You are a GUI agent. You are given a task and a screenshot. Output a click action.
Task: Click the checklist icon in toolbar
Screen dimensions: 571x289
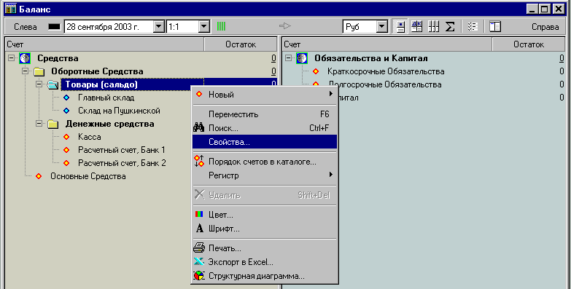[x=473, y=26]
